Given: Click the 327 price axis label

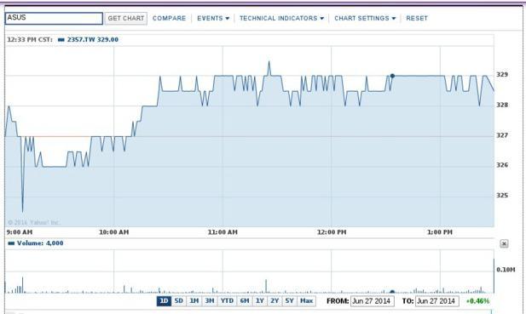Looking at the screenshot, I should point(502,135).
